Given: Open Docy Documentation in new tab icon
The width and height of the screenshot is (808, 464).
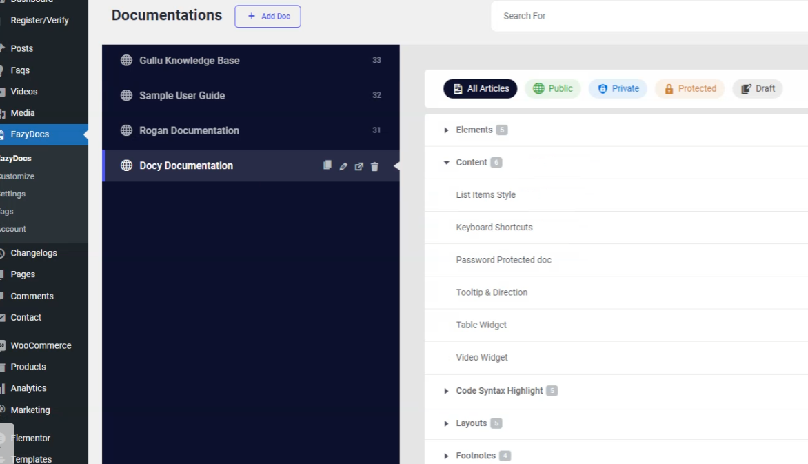Looking at the screenshot, I should 359,166.
